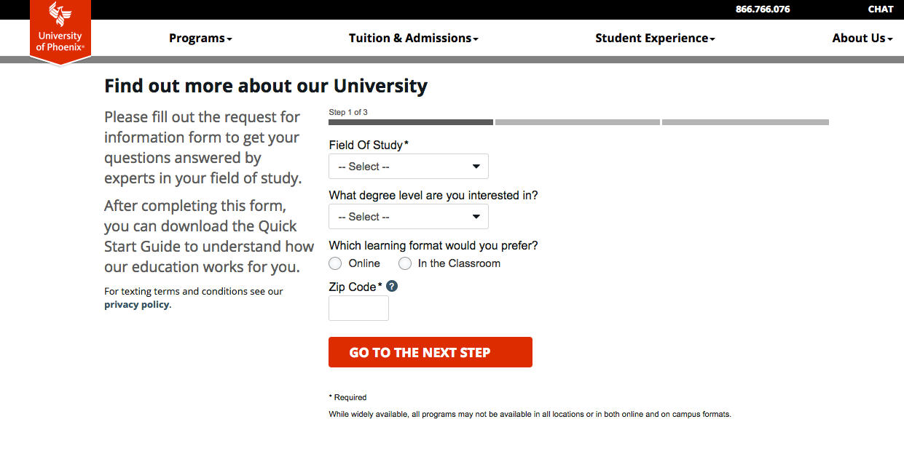Choose the In the Classroom radio button
Screen dimensions: 904x470
pyautogui.click(x=405, y=263)
